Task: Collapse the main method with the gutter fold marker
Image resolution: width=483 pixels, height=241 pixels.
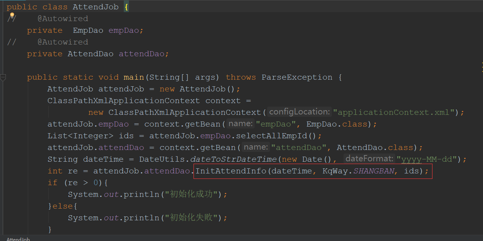Action: point(3,77)
